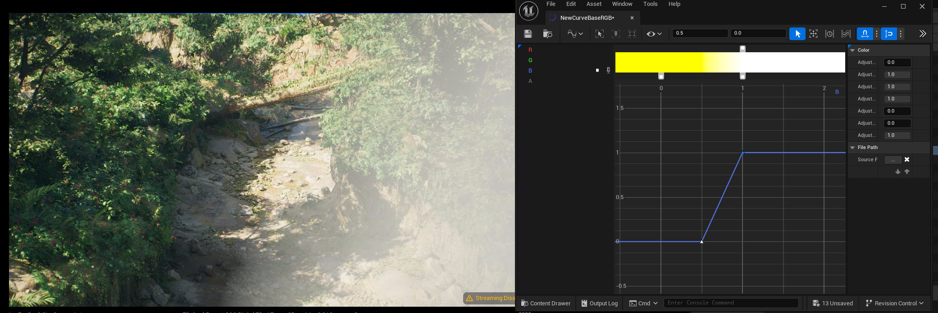Click the zoom-to-fit bracket icon
938x313 pixels.
pyautogui.click(x=632, y=34)
